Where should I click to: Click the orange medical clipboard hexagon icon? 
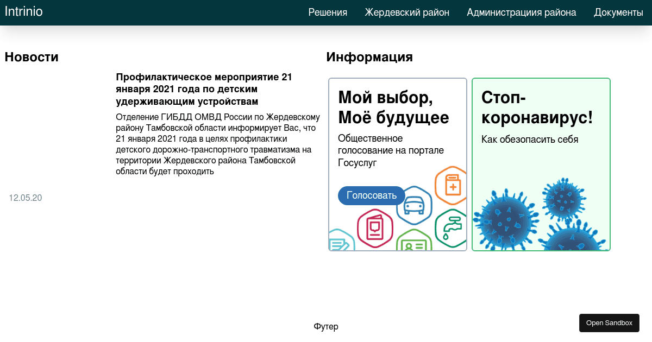click(452, 185)
